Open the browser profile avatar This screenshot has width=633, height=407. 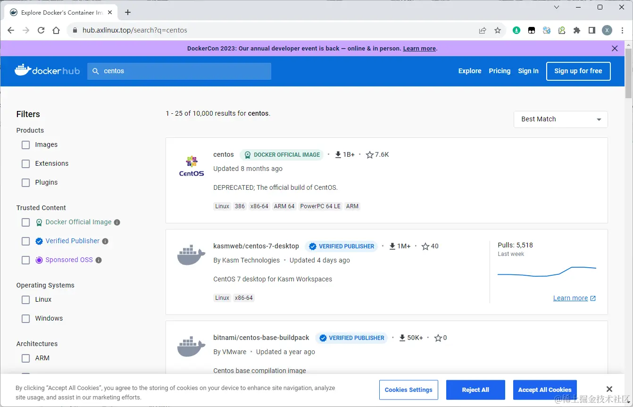coord(607,30)
